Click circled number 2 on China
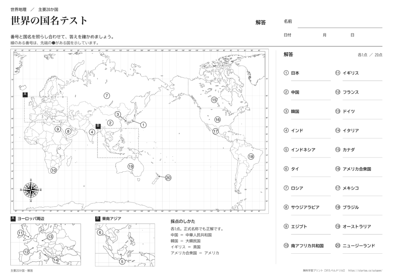393x278 pixels. 110,123
